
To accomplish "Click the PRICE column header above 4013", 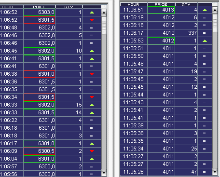I will coord(161,4).
